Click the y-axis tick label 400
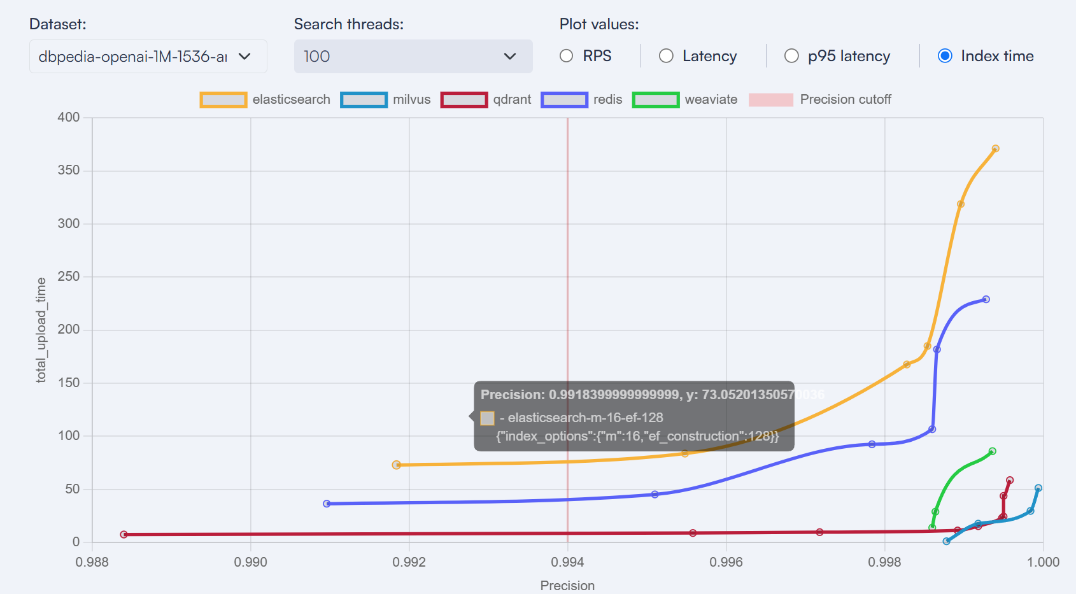1076x594 pixels. (x=69, y=117)
